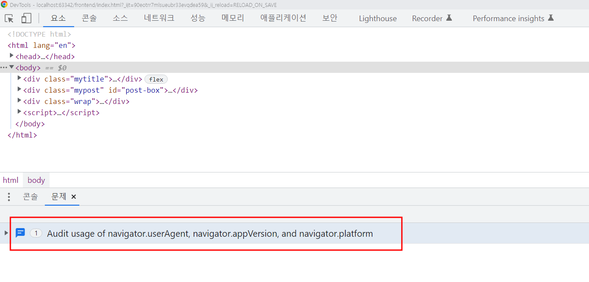Expand the mypost post-box div
589x282 pixels.
[19, 89]
